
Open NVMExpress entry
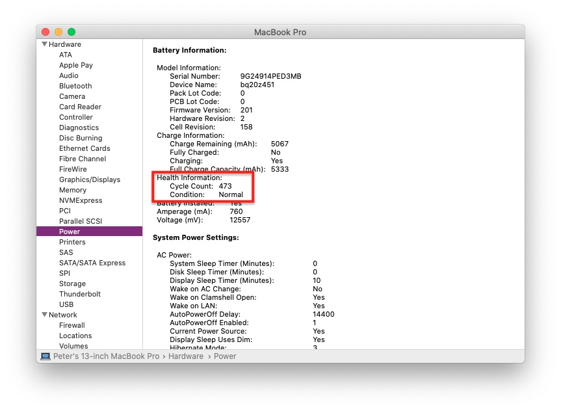(x=81, y=200)
